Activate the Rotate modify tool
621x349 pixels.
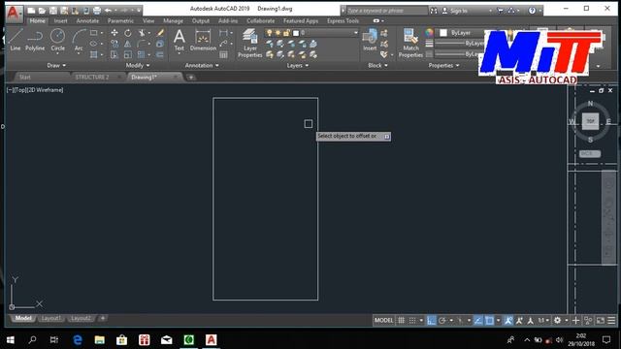pos(127,33)
